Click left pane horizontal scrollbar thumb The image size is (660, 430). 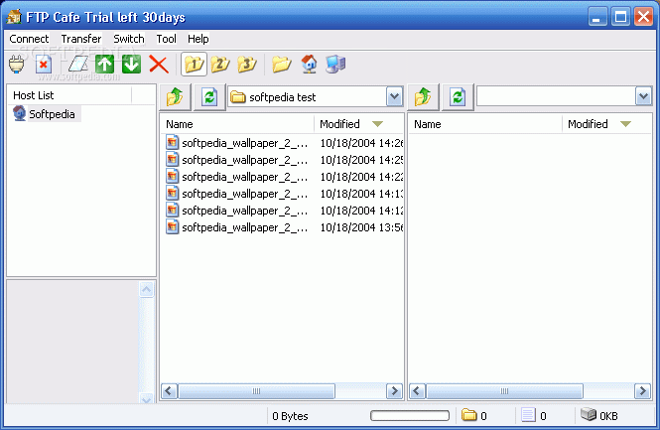coord(256,391)
